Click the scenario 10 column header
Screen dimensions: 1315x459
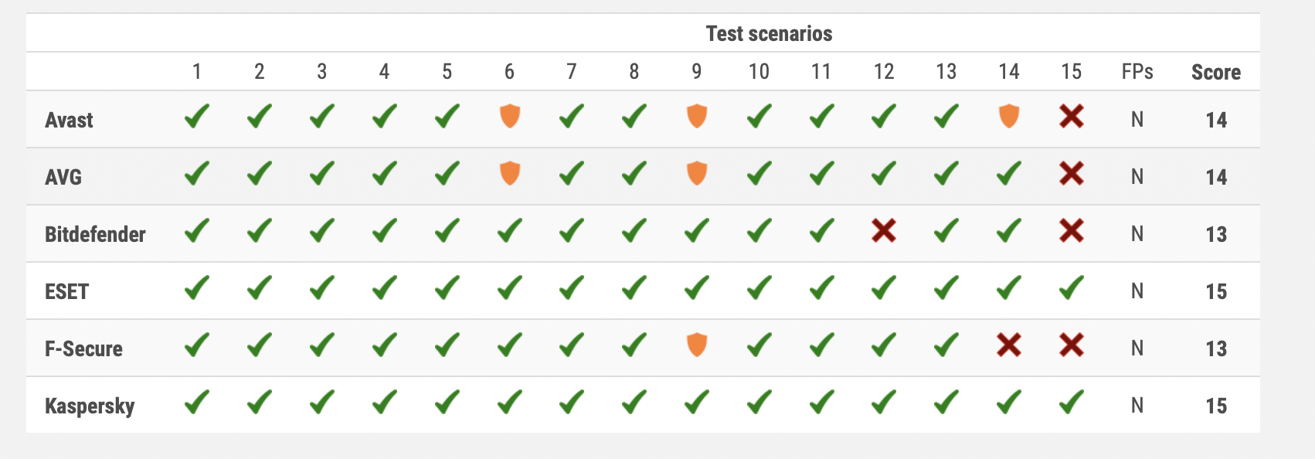tap(759, 73)
